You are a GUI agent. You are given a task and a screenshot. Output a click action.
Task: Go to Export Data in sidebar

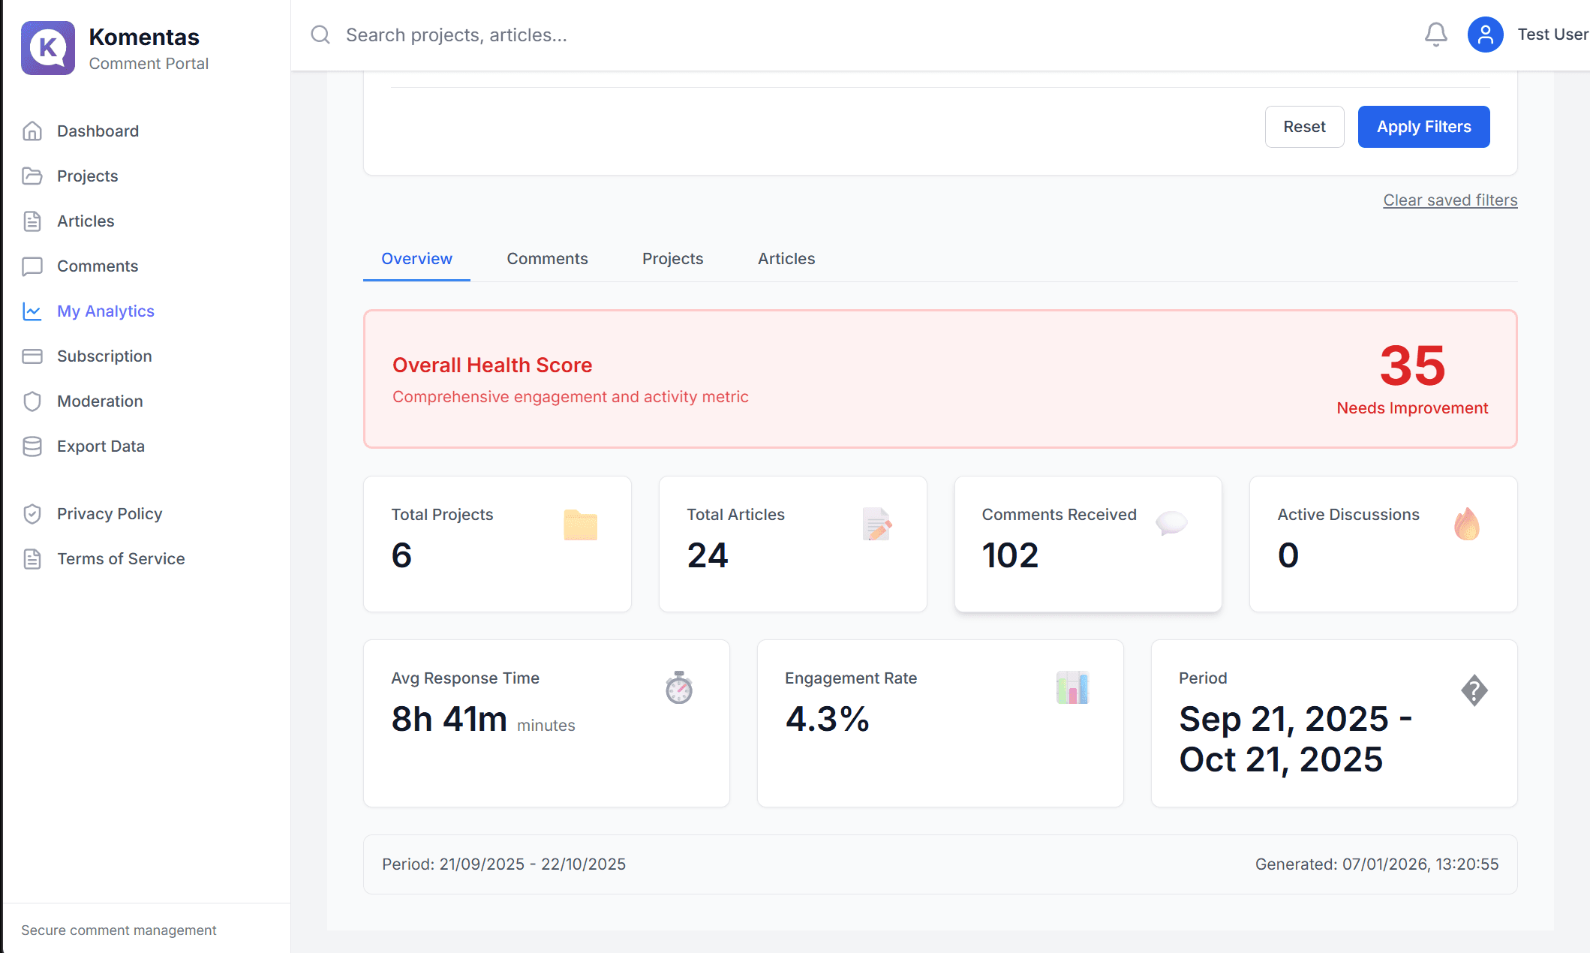[101, 446]
